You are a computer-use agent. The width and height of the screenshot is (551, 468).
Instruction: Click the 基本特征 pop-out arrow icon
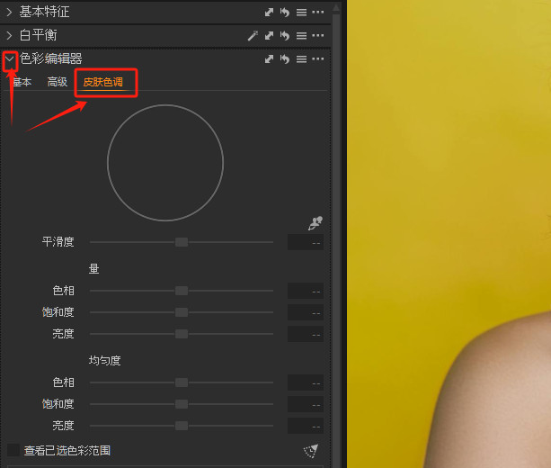[x=269, y=13]
